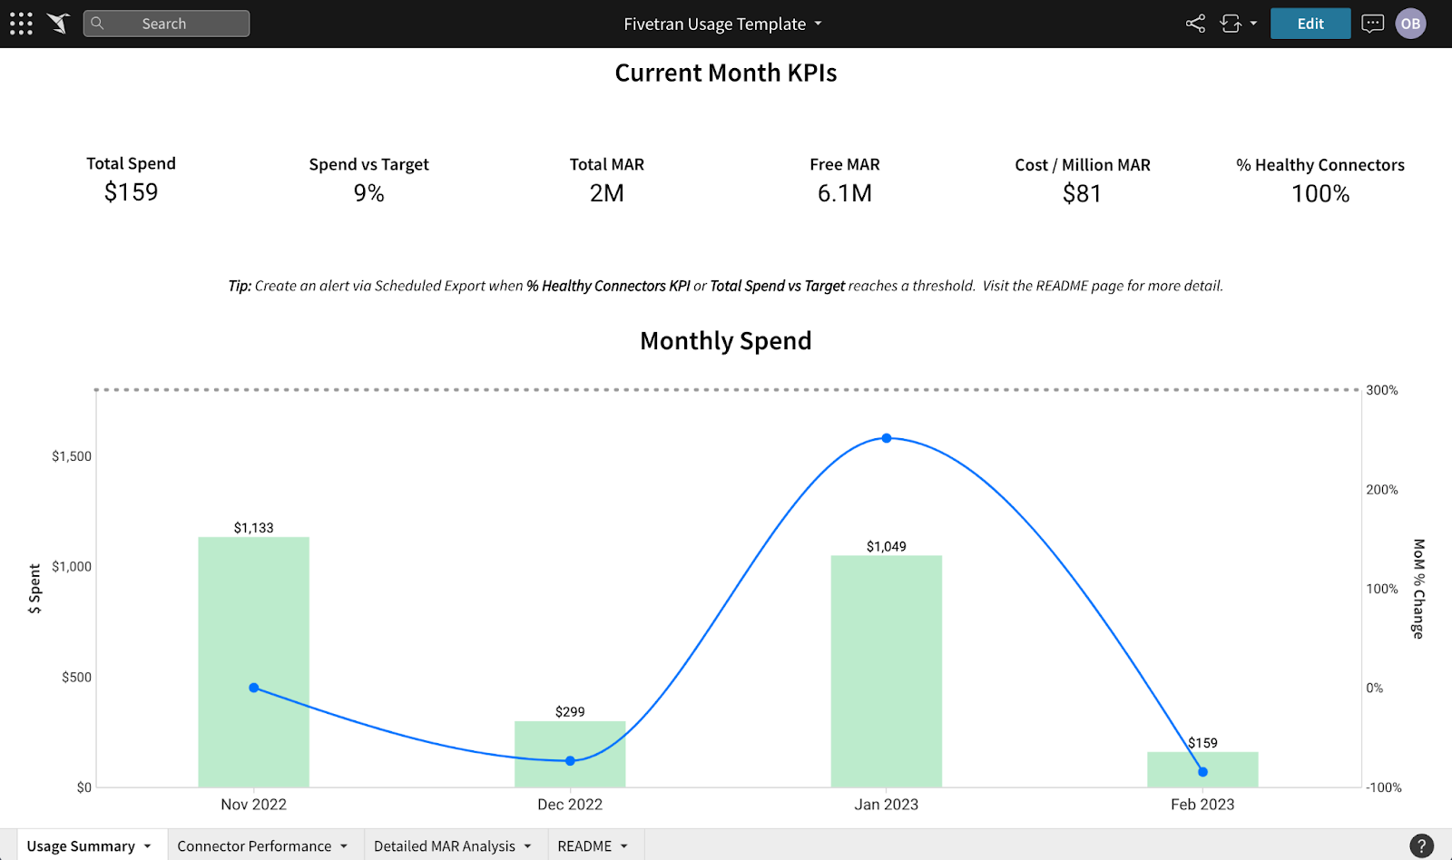Click the Jan 2023 data point on the line
This screenshot has width=1452, height=860.
coord(886,438)
